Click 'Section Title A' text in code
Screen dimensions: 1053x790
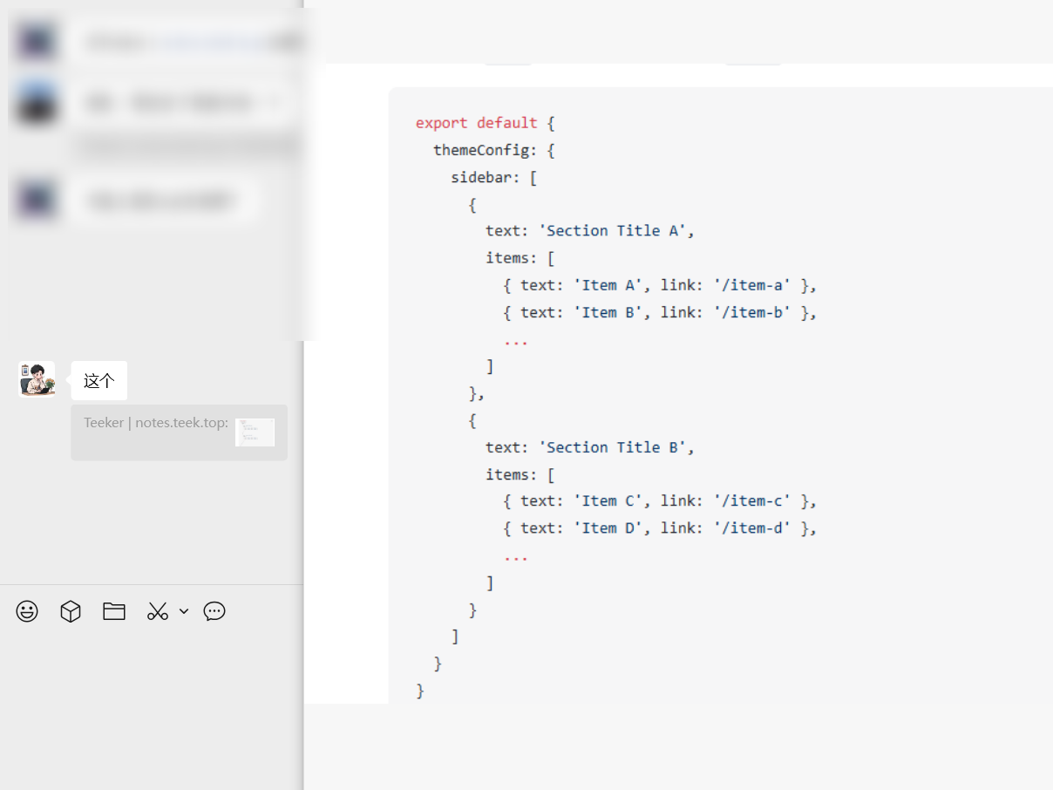(x=615, y=231)
